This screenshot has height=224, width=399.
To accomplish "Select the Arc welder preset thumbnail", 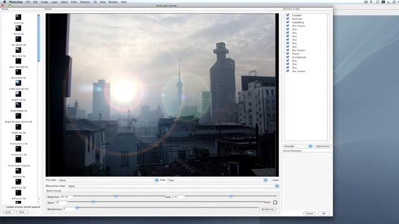I will tap(18, 39).
